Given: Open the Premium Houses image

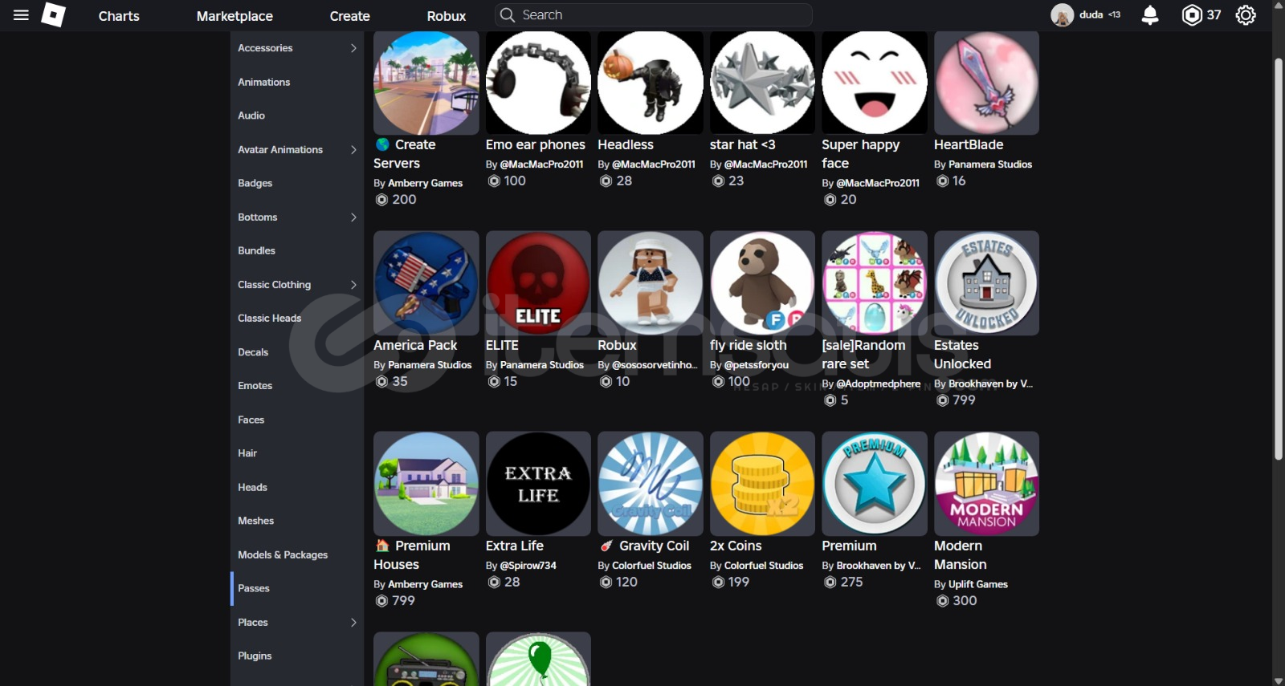Looking at the screenshot, I should [426, 484].
